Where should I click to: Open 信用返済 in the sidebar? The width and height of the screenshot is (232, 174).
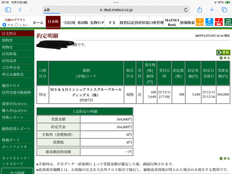tap(9, 61)
